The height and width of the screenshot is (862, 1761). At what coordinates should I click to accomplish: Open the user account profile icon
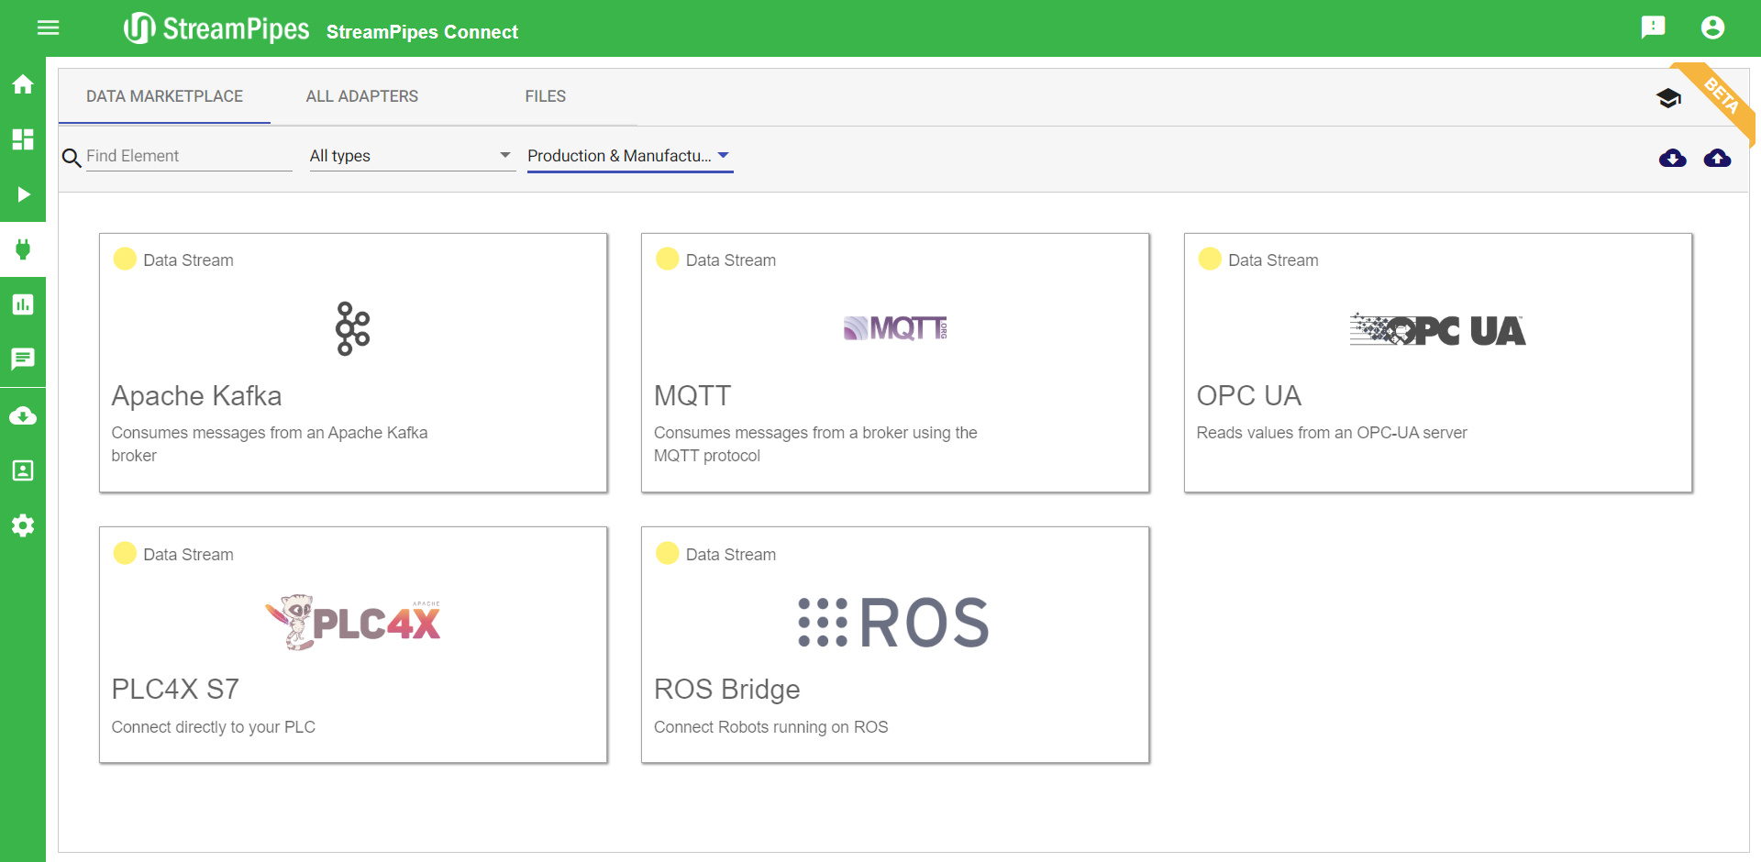point(1712,28)
